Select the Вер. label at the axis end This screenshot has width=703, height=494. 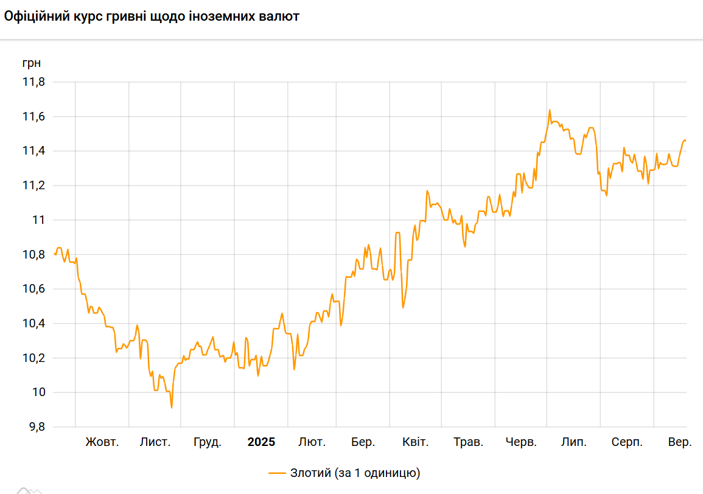point(680,442)
